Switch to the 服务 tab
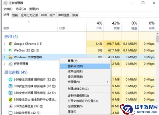This screenshot has height=115, width=159. 75,15
